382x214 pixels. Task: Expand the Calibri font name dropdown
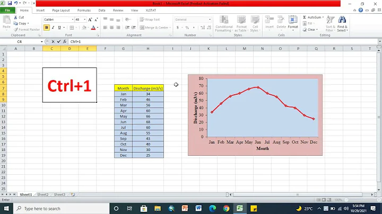(x=72, y=20)
